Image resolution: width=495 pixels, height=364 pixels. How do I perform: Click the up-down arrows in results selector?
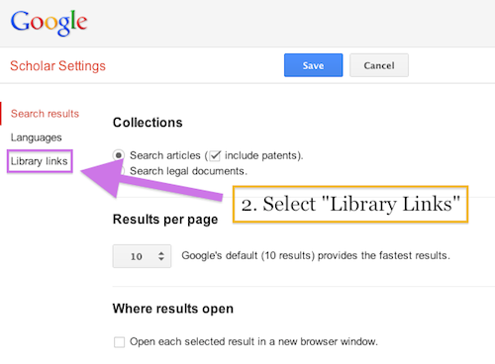click(161, 256)
